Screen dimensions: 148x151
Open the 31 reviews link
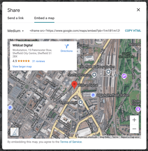coord(38,61)
